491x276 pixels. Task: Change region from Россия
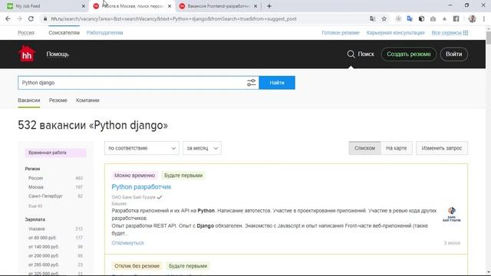26,33
